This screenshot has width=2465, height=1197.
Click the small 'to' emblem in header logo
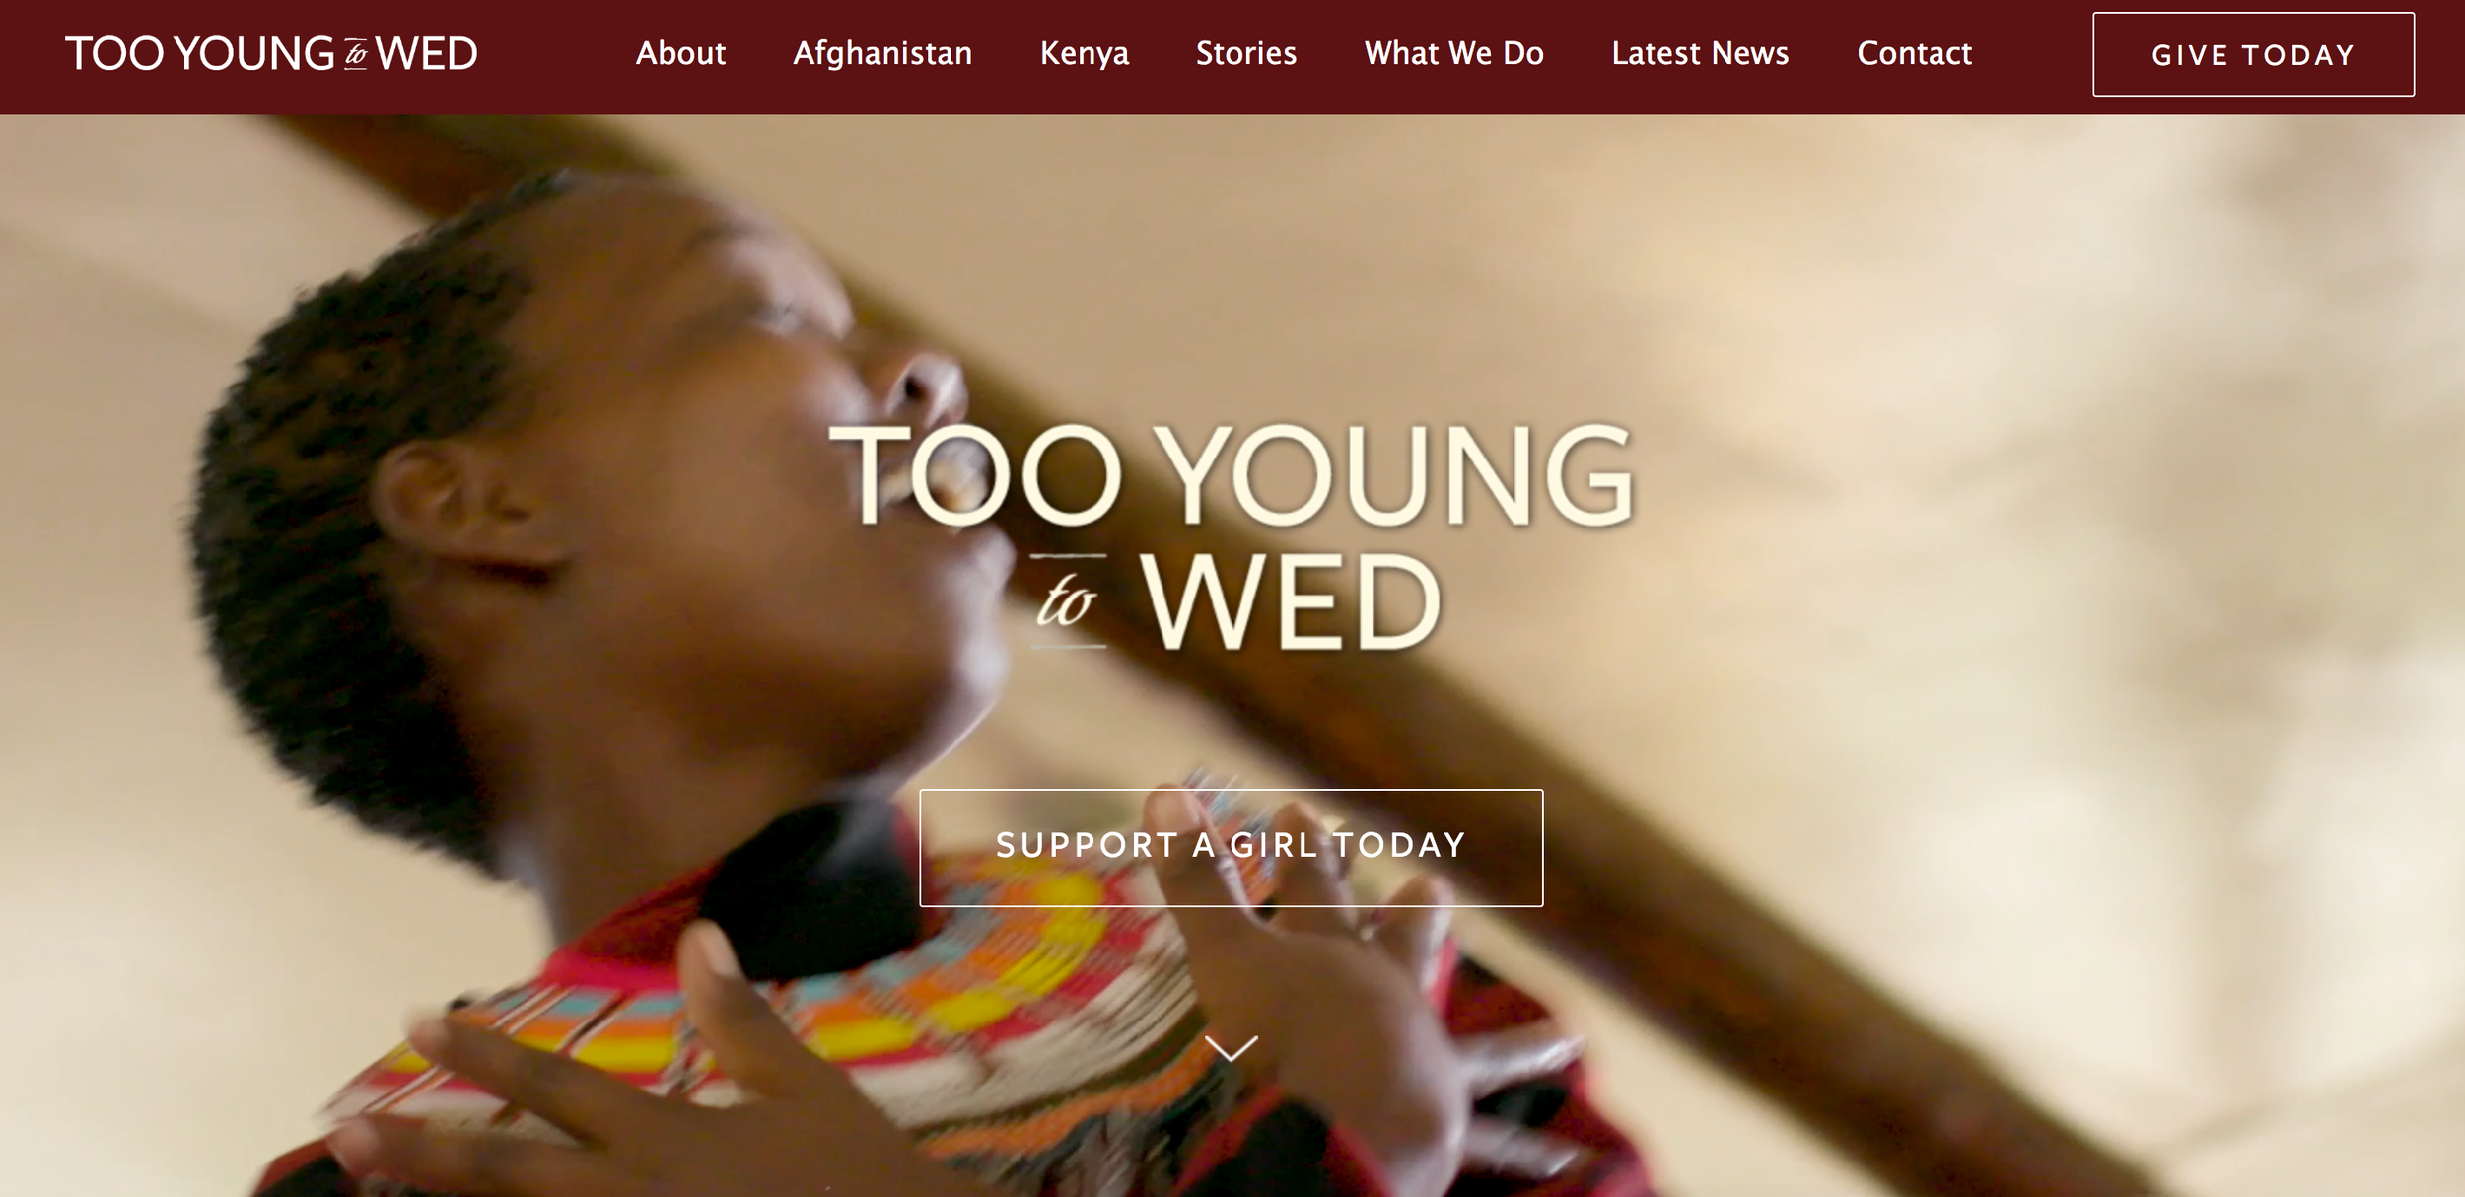356,55
